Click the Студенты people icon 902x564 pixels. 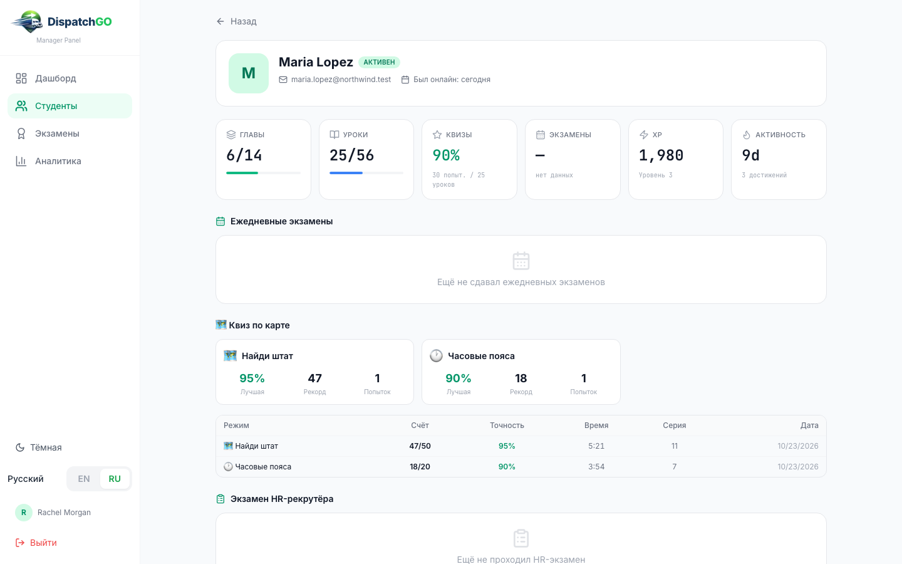[x=21, y=106]
